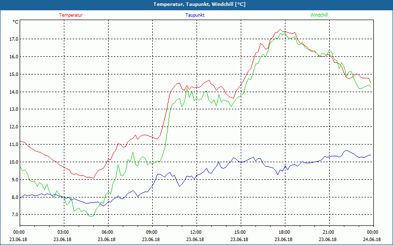
Task: Select the 13,0 y-axis value
Action: coord(14,109)
